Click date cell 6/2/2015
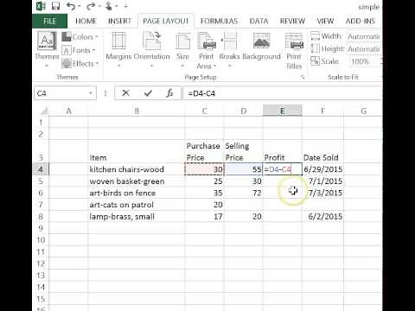Viewport: 415px width, 311px height. (x=322, y=216)
